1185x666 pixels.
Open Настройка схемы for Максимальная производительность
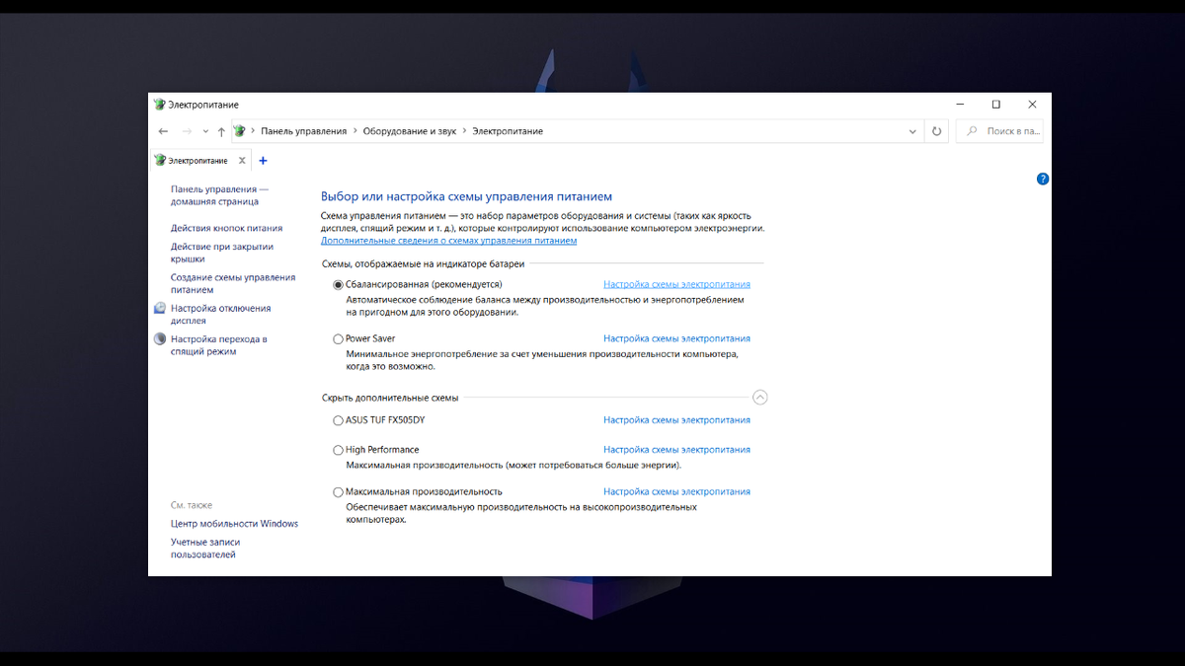676,491
